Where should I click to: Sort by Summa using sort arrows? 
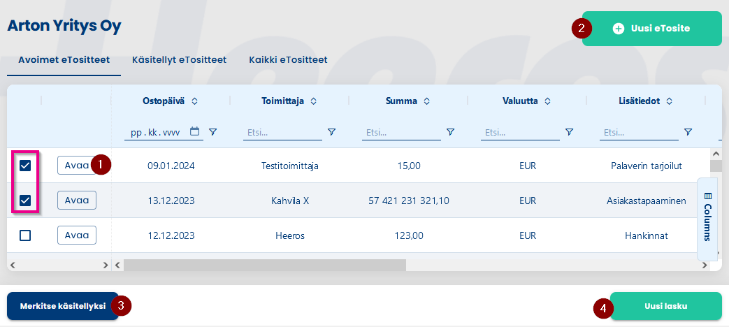tap(427, 101)
